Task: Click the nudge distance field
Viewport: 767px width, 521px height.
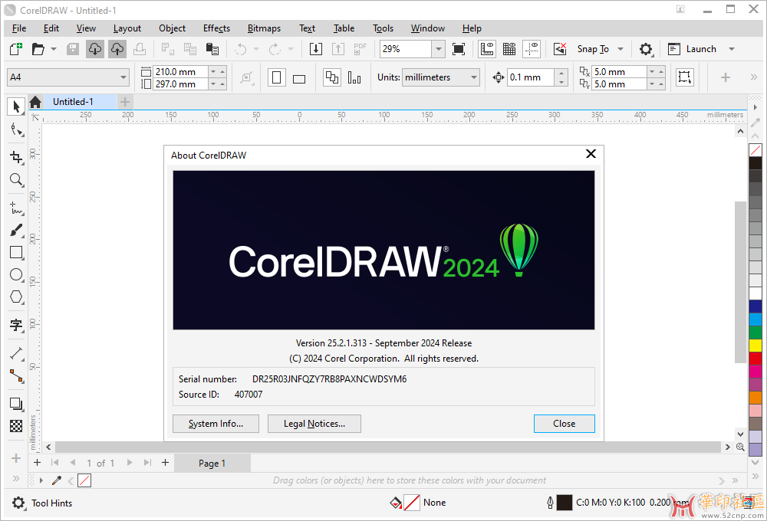Action: [x=531, y=77]
